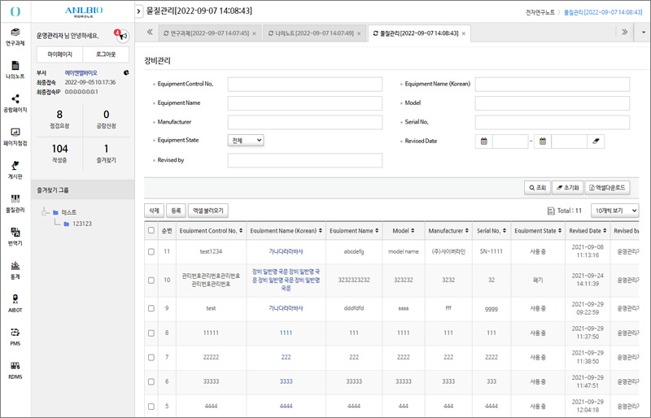Click the 조회 search button
Image resolution: width=651 pixels, height=418 pixels.
[537, 187]
